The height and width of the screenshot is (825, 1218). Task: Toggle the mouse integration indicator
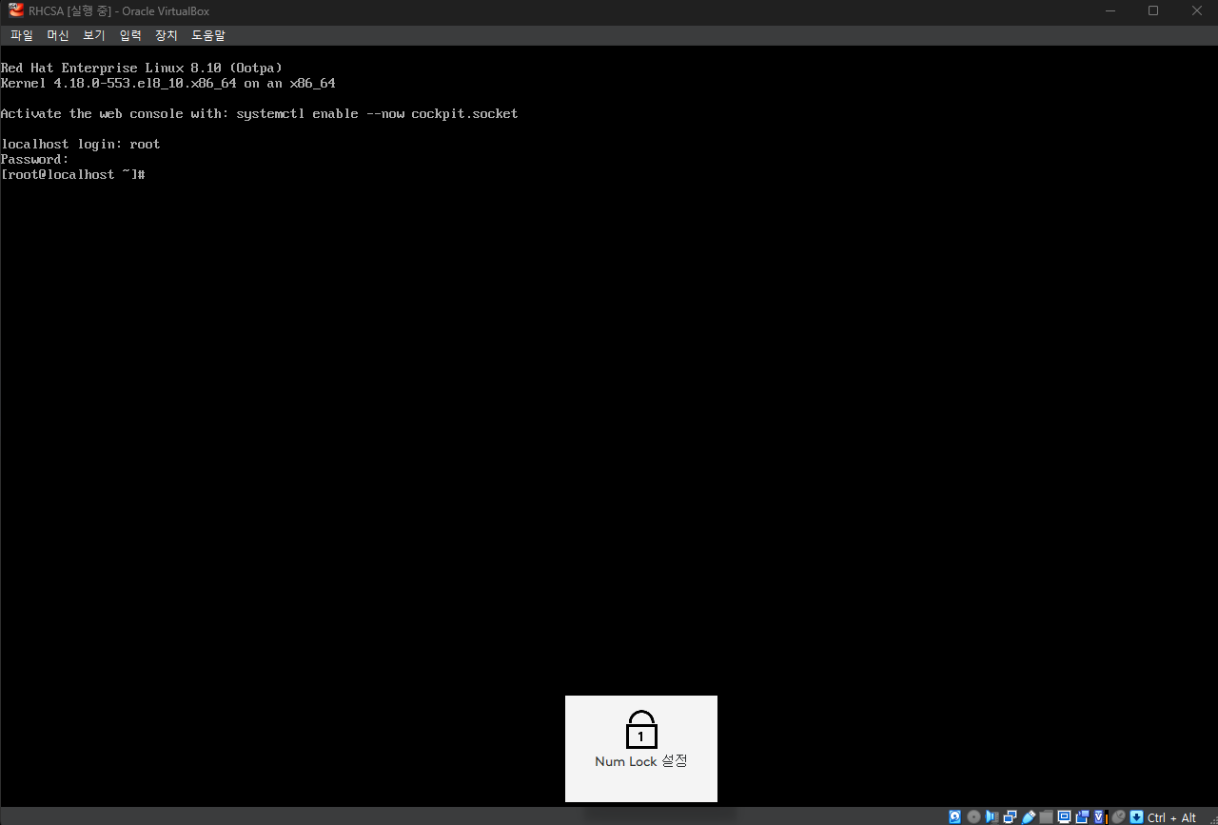coord(1118,816)
